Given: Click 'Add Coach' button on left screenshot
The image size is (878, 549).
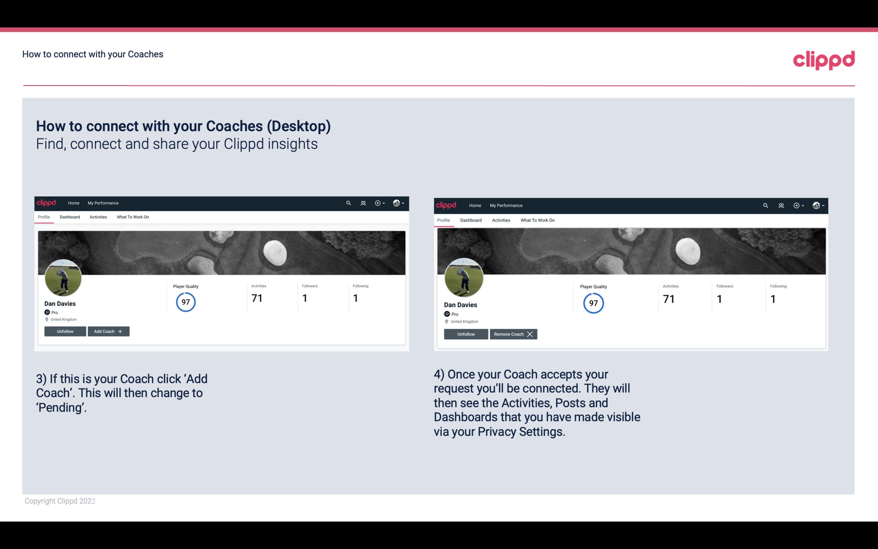Looking at the screenshot, I should pyautogui.click(x=108, y=331).
